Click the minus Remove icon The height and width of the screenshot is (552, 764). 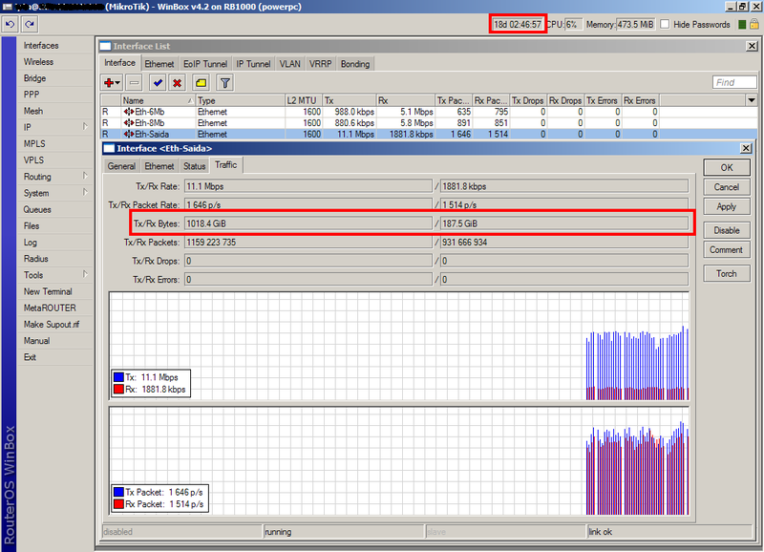[x=135, y=83]
